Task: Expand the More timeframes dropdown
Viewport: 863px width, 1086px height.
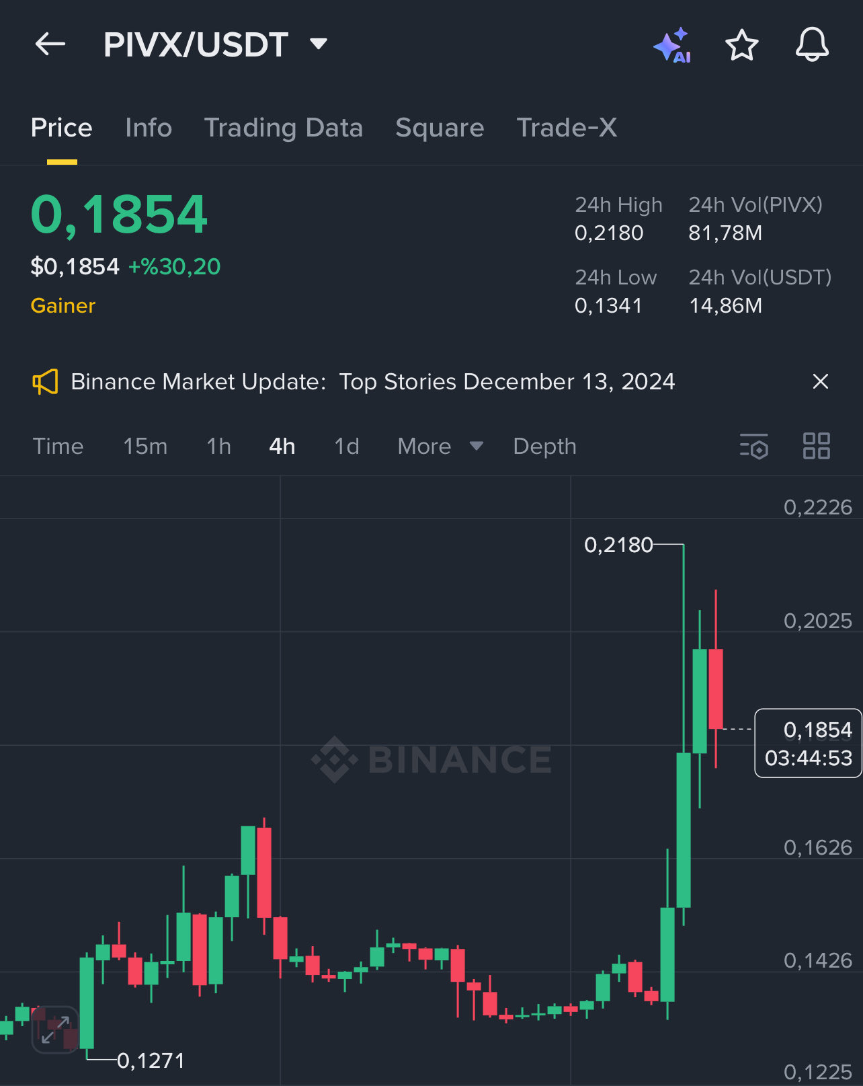Action: 440,447
